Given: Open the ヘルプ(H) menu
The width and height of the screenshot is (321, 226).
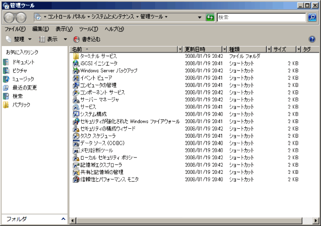Looking at the screenshot, I should (x=114, y=29).
